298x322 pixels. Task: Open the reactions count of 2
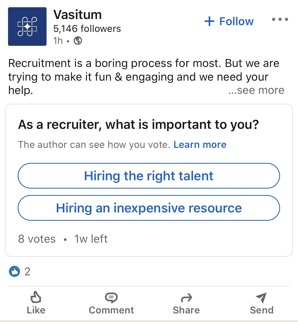coord(28,272)
